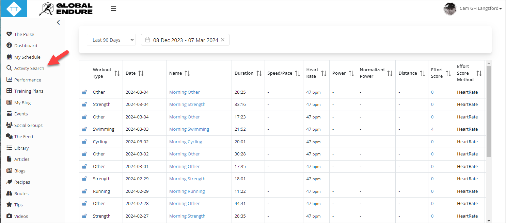Viewport: 506px width, 223px height.
Task: Open The Pulse in sidebar
Action: [x=24, y=34]
